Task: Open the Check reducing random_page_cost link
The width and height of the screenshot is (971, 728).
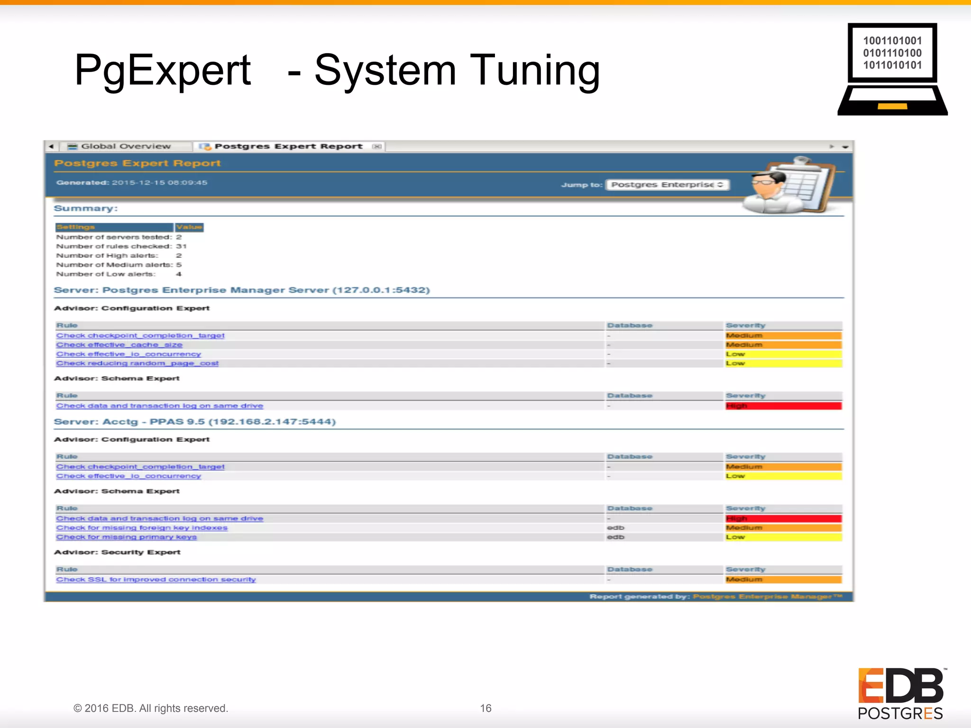Action: coord(137,364)
